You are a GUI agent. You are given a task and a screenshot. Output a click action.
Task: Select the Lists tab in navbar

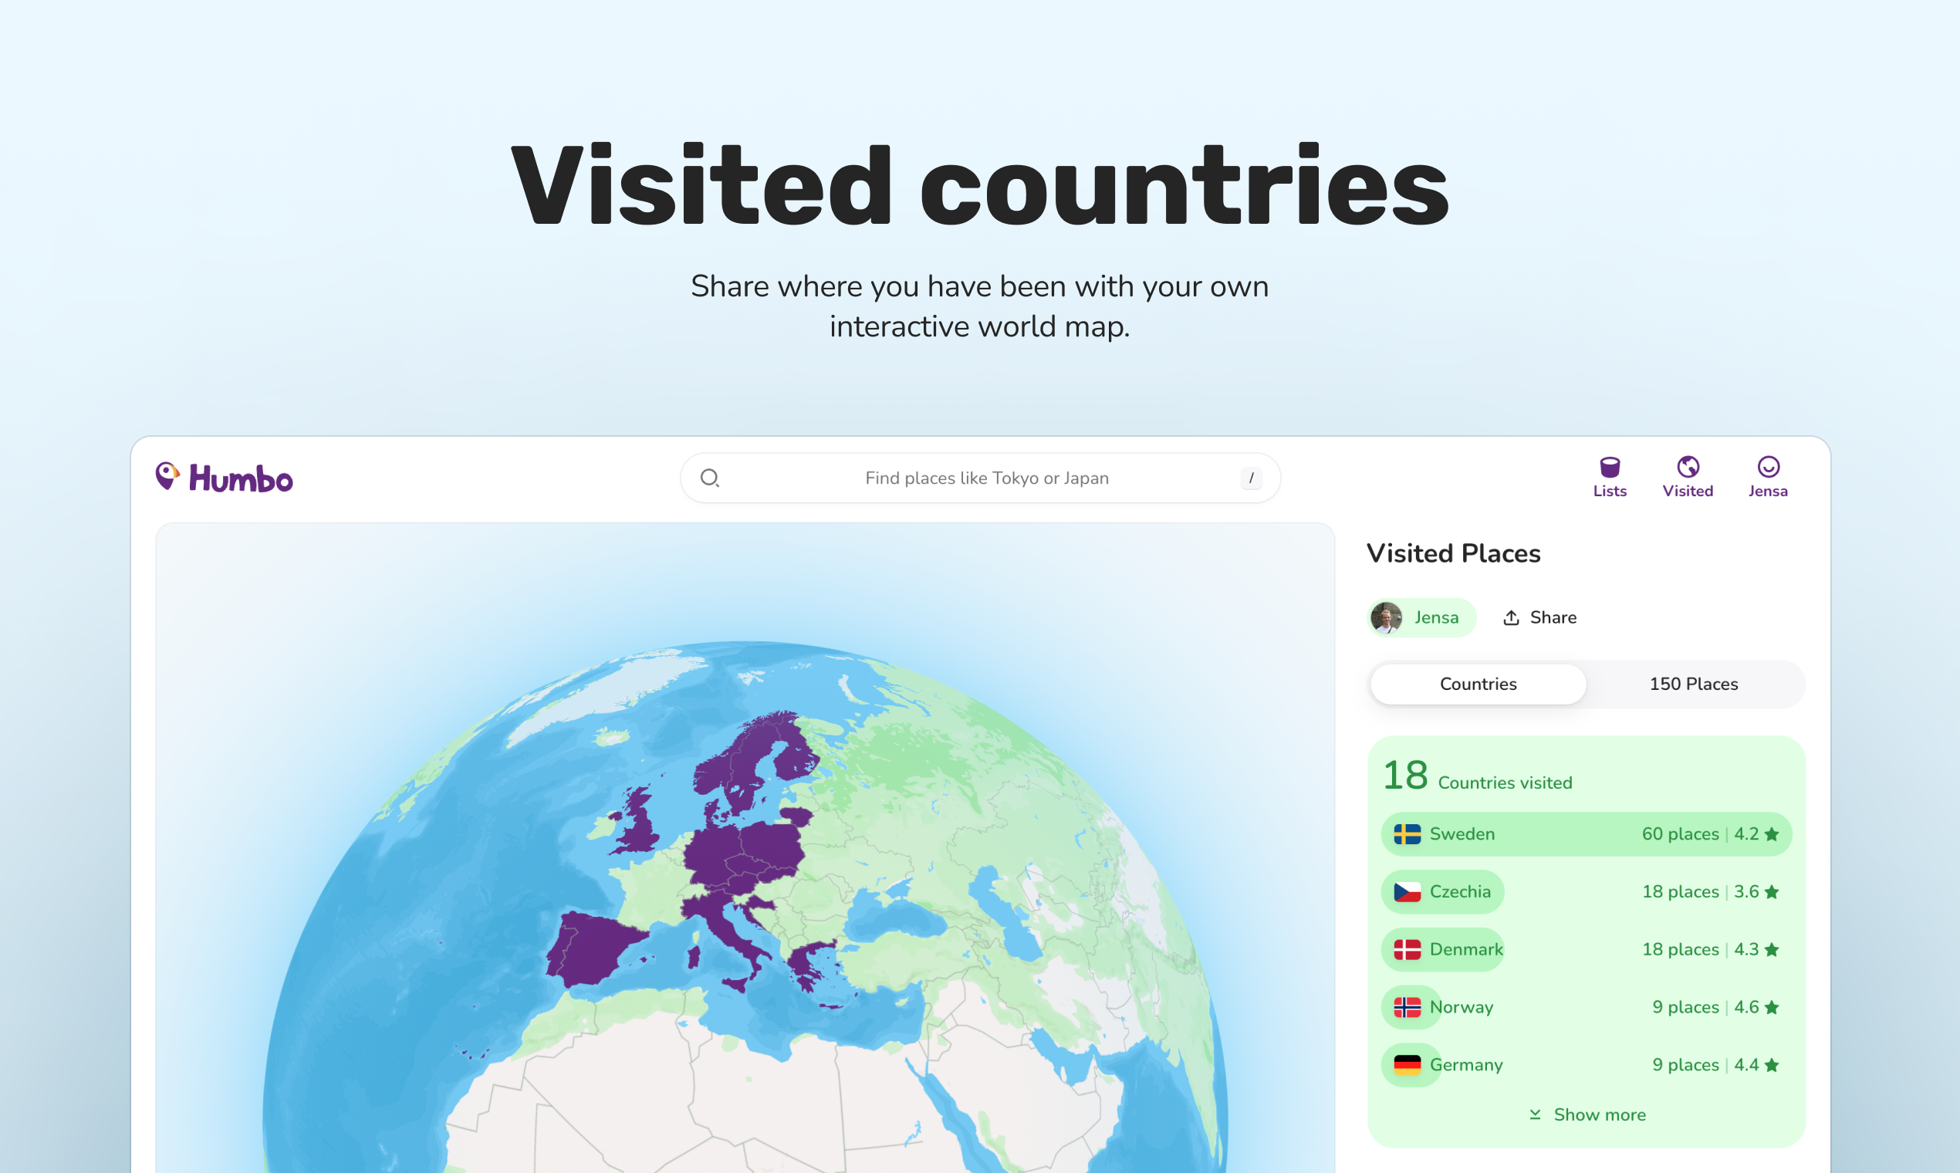(x=1610, y=475)
